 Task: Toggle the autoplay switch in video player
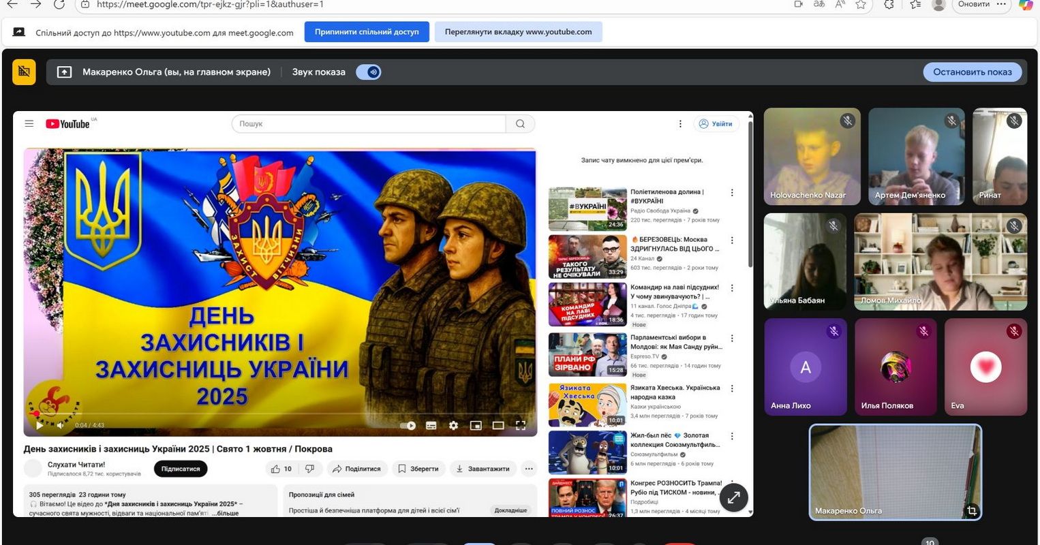[x=408, y=426]
